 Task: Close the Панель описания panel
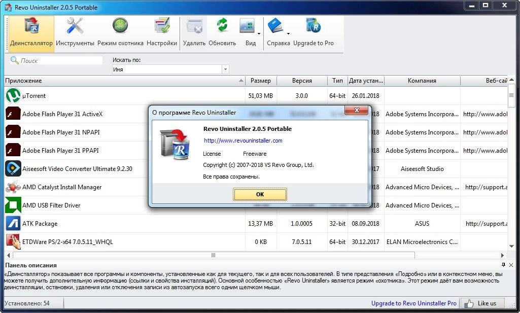[x=511, y=265]
